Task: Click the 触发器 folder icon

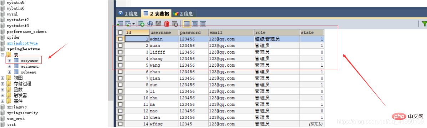Action: (x=9, y=95)
